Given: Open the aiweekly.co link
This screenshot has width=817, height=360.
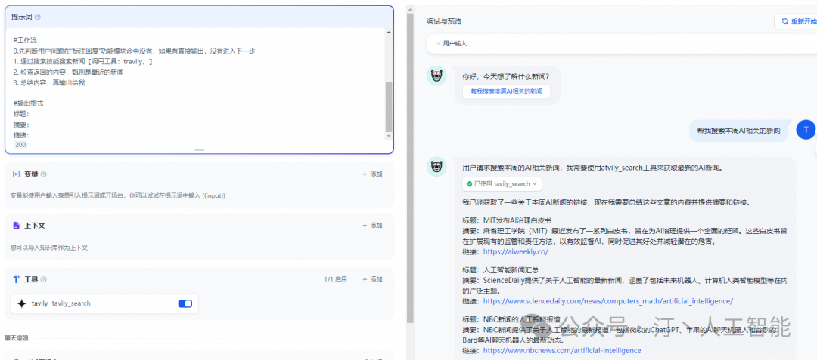Looking at the screenshot, I should (515, 251).
